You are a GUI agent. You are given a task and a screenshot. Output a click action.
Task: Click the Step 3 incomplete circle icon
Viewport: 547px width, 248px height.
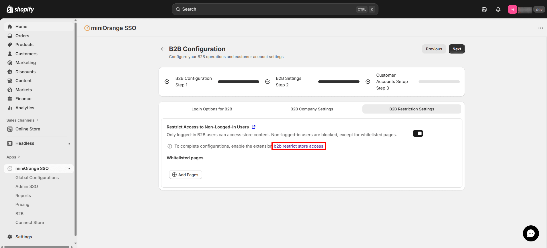click(368, 82)
